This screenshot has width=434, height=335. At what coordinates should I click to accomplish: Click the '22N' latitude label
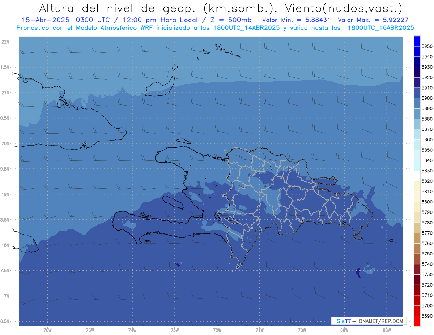[x=5, y=42]
